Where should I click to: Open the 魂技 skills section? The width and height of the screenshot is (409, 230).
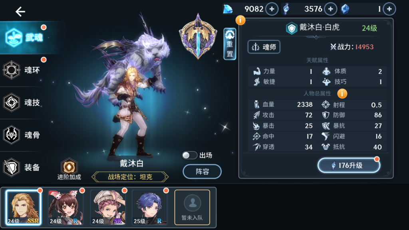[22, 103]
